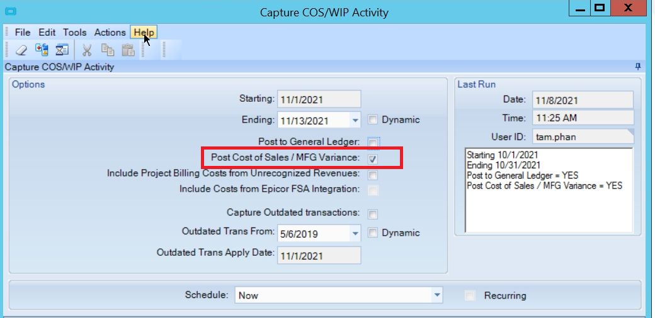Screen dimensions: 655x318
Task: Open the Actions menu
Action: click(110, 32)
